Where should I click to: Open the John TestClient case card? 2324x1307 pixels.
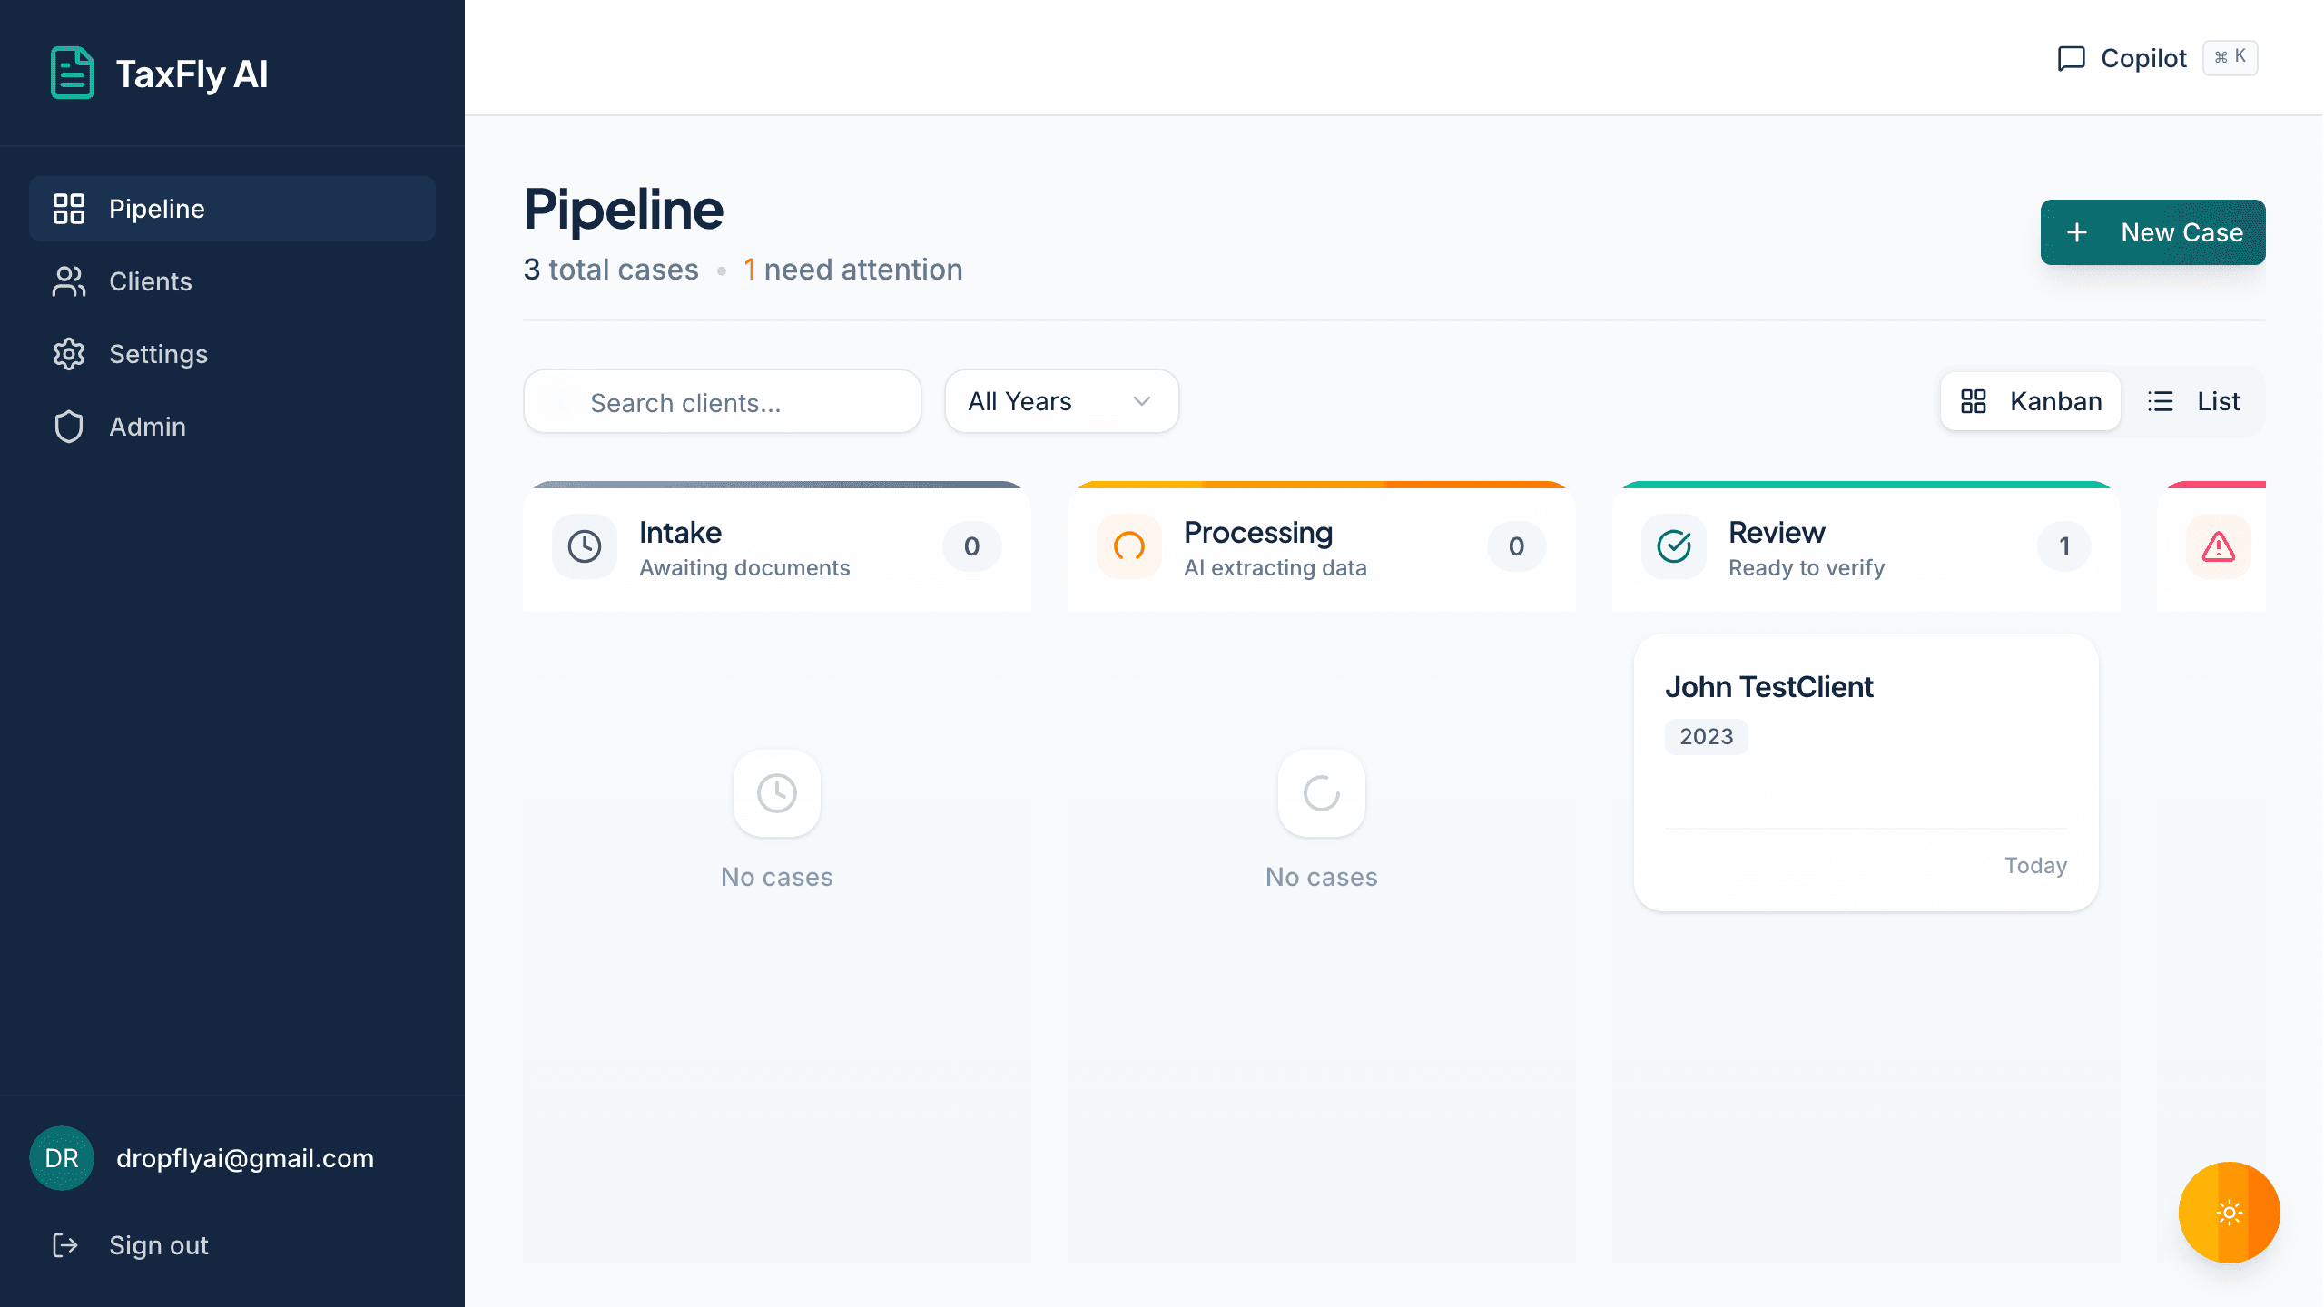1866,771
